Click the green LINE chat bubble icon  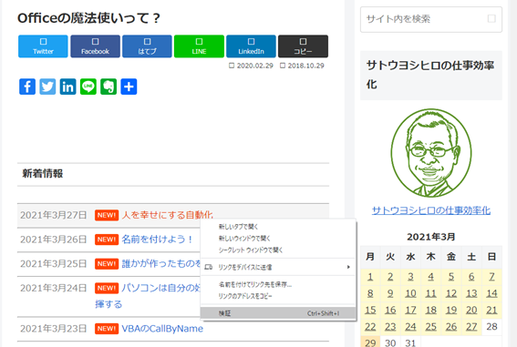(x=88, y=87)
